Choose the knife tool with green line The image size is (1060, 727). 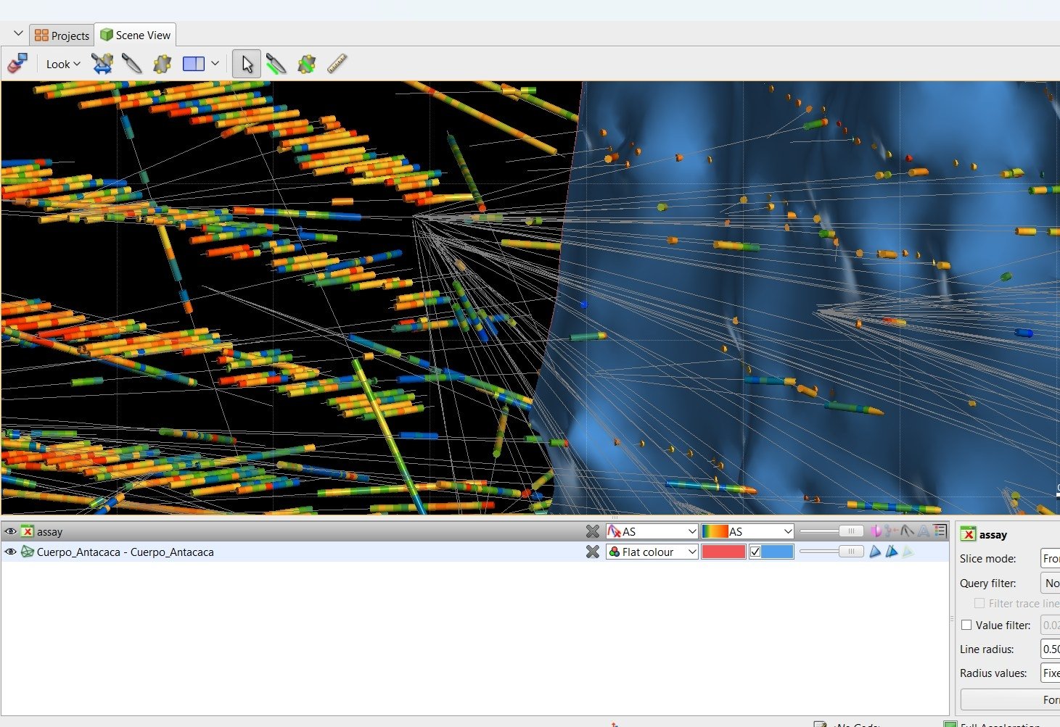point(276,64)
